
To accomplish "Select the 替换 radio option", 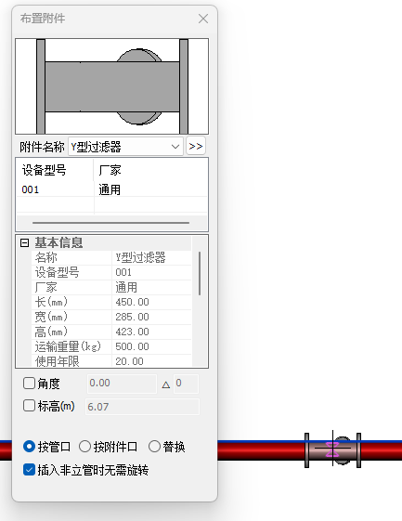I will tap(154, 446).
